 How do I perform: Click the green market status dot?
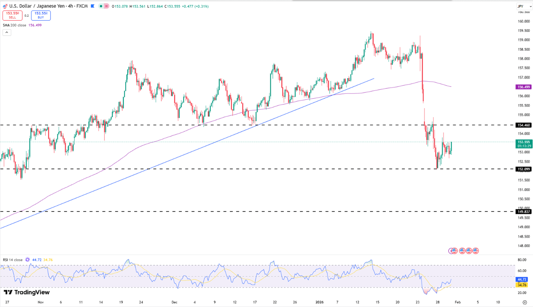click(x=101, y=6)
